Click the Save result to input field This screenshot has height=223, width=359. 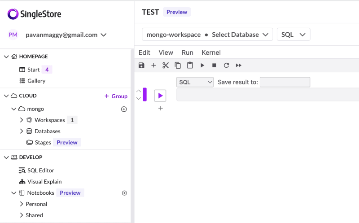285,82
